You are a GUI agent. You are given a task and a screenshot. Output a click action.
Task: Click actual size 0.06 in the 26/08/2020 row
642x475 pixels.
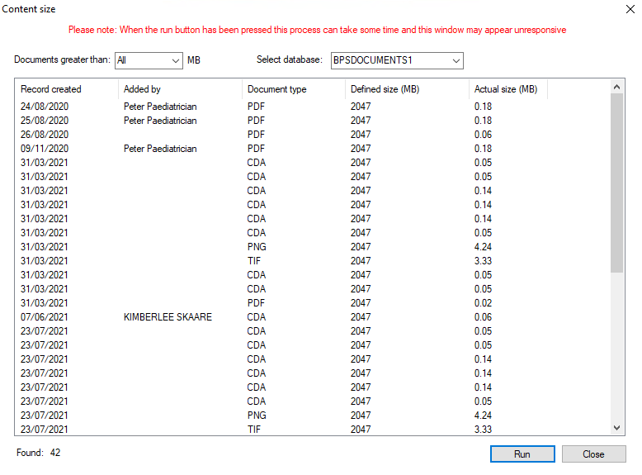coord(483,135)
